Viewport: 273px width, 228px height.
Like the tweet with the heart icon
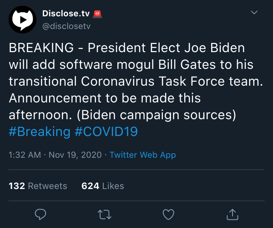tap(168, 214)
